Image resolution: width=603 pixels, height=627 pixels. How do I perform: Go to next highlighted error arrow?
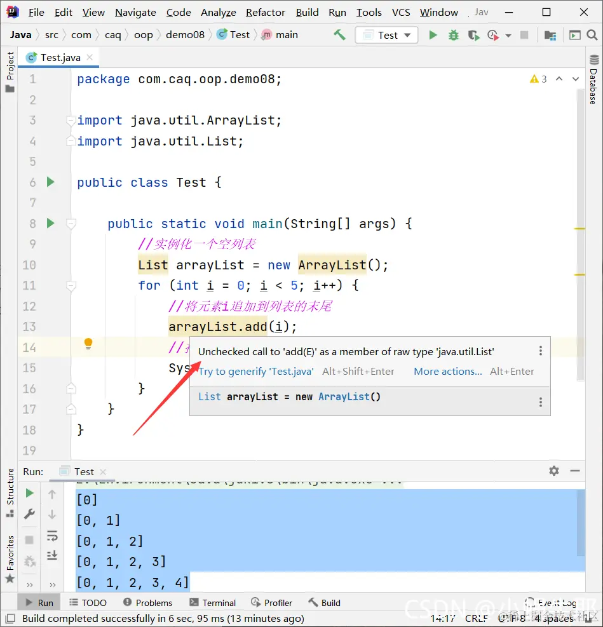[576, 79]
